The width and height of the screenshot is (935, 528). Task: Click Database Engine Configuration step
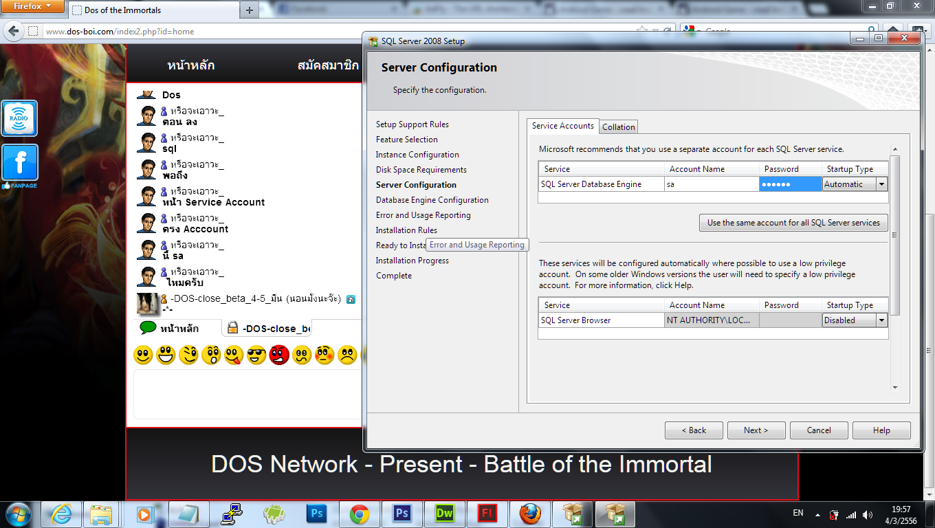tap(432, 200)
